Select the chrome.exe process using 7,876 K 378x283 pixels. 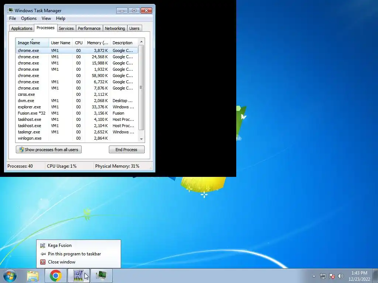[77, 88]
